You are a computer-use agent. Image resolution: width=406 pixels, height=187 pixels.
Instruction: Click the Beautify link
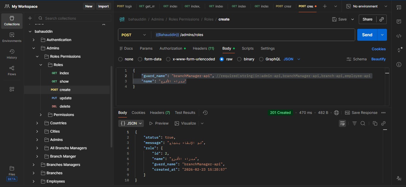tap(378, 59)
